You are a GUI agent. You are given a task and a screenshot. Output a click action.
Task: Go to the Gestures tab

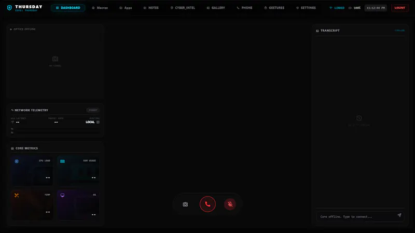click(274, 8)
